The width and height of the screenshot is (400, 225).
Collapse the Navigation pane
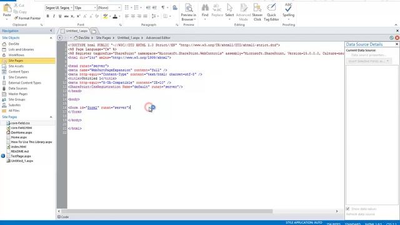[x=51, y=31]
